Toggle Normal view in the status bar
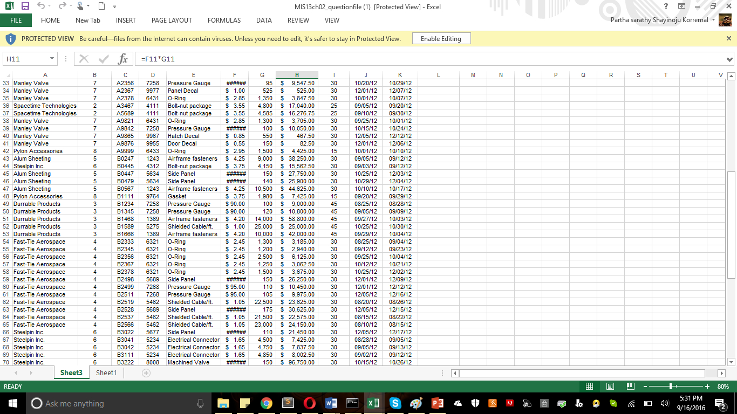This screenshot has width=737, height=414. (x=590, y=386)
